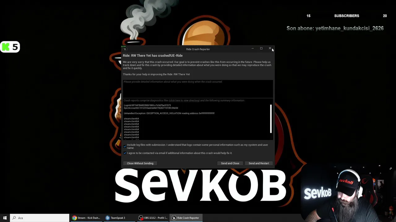Click the SUBSCRIBERS goal label
396x222 pixels.
click(x=346, y=16)
